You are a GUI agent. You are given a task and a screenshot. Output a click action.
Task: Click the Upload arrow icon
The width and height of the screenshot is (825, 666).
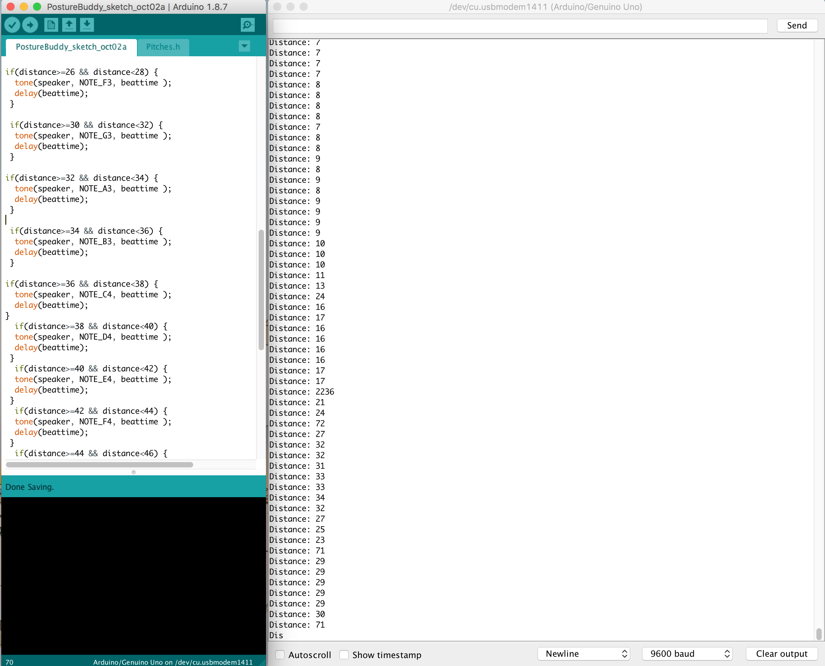click(30, 25)
